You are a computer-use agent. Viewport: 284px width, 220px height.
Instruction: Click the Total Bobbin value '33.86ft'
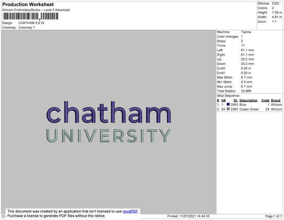pyautogui.click(x=246, y=91)
